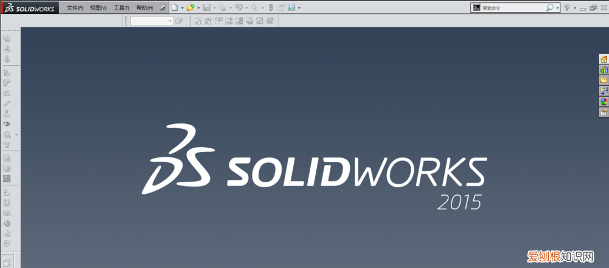Image resolution: width=609 pixels, height=268 pixels.
Task: Open the 帮助(H) menu
Action: pyautogui.click(x=144, y=8)
